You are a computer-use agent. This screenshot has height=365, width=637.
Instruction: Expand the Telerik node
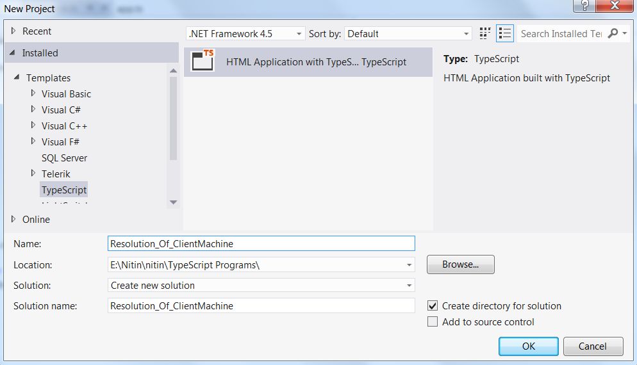[33, 174]
